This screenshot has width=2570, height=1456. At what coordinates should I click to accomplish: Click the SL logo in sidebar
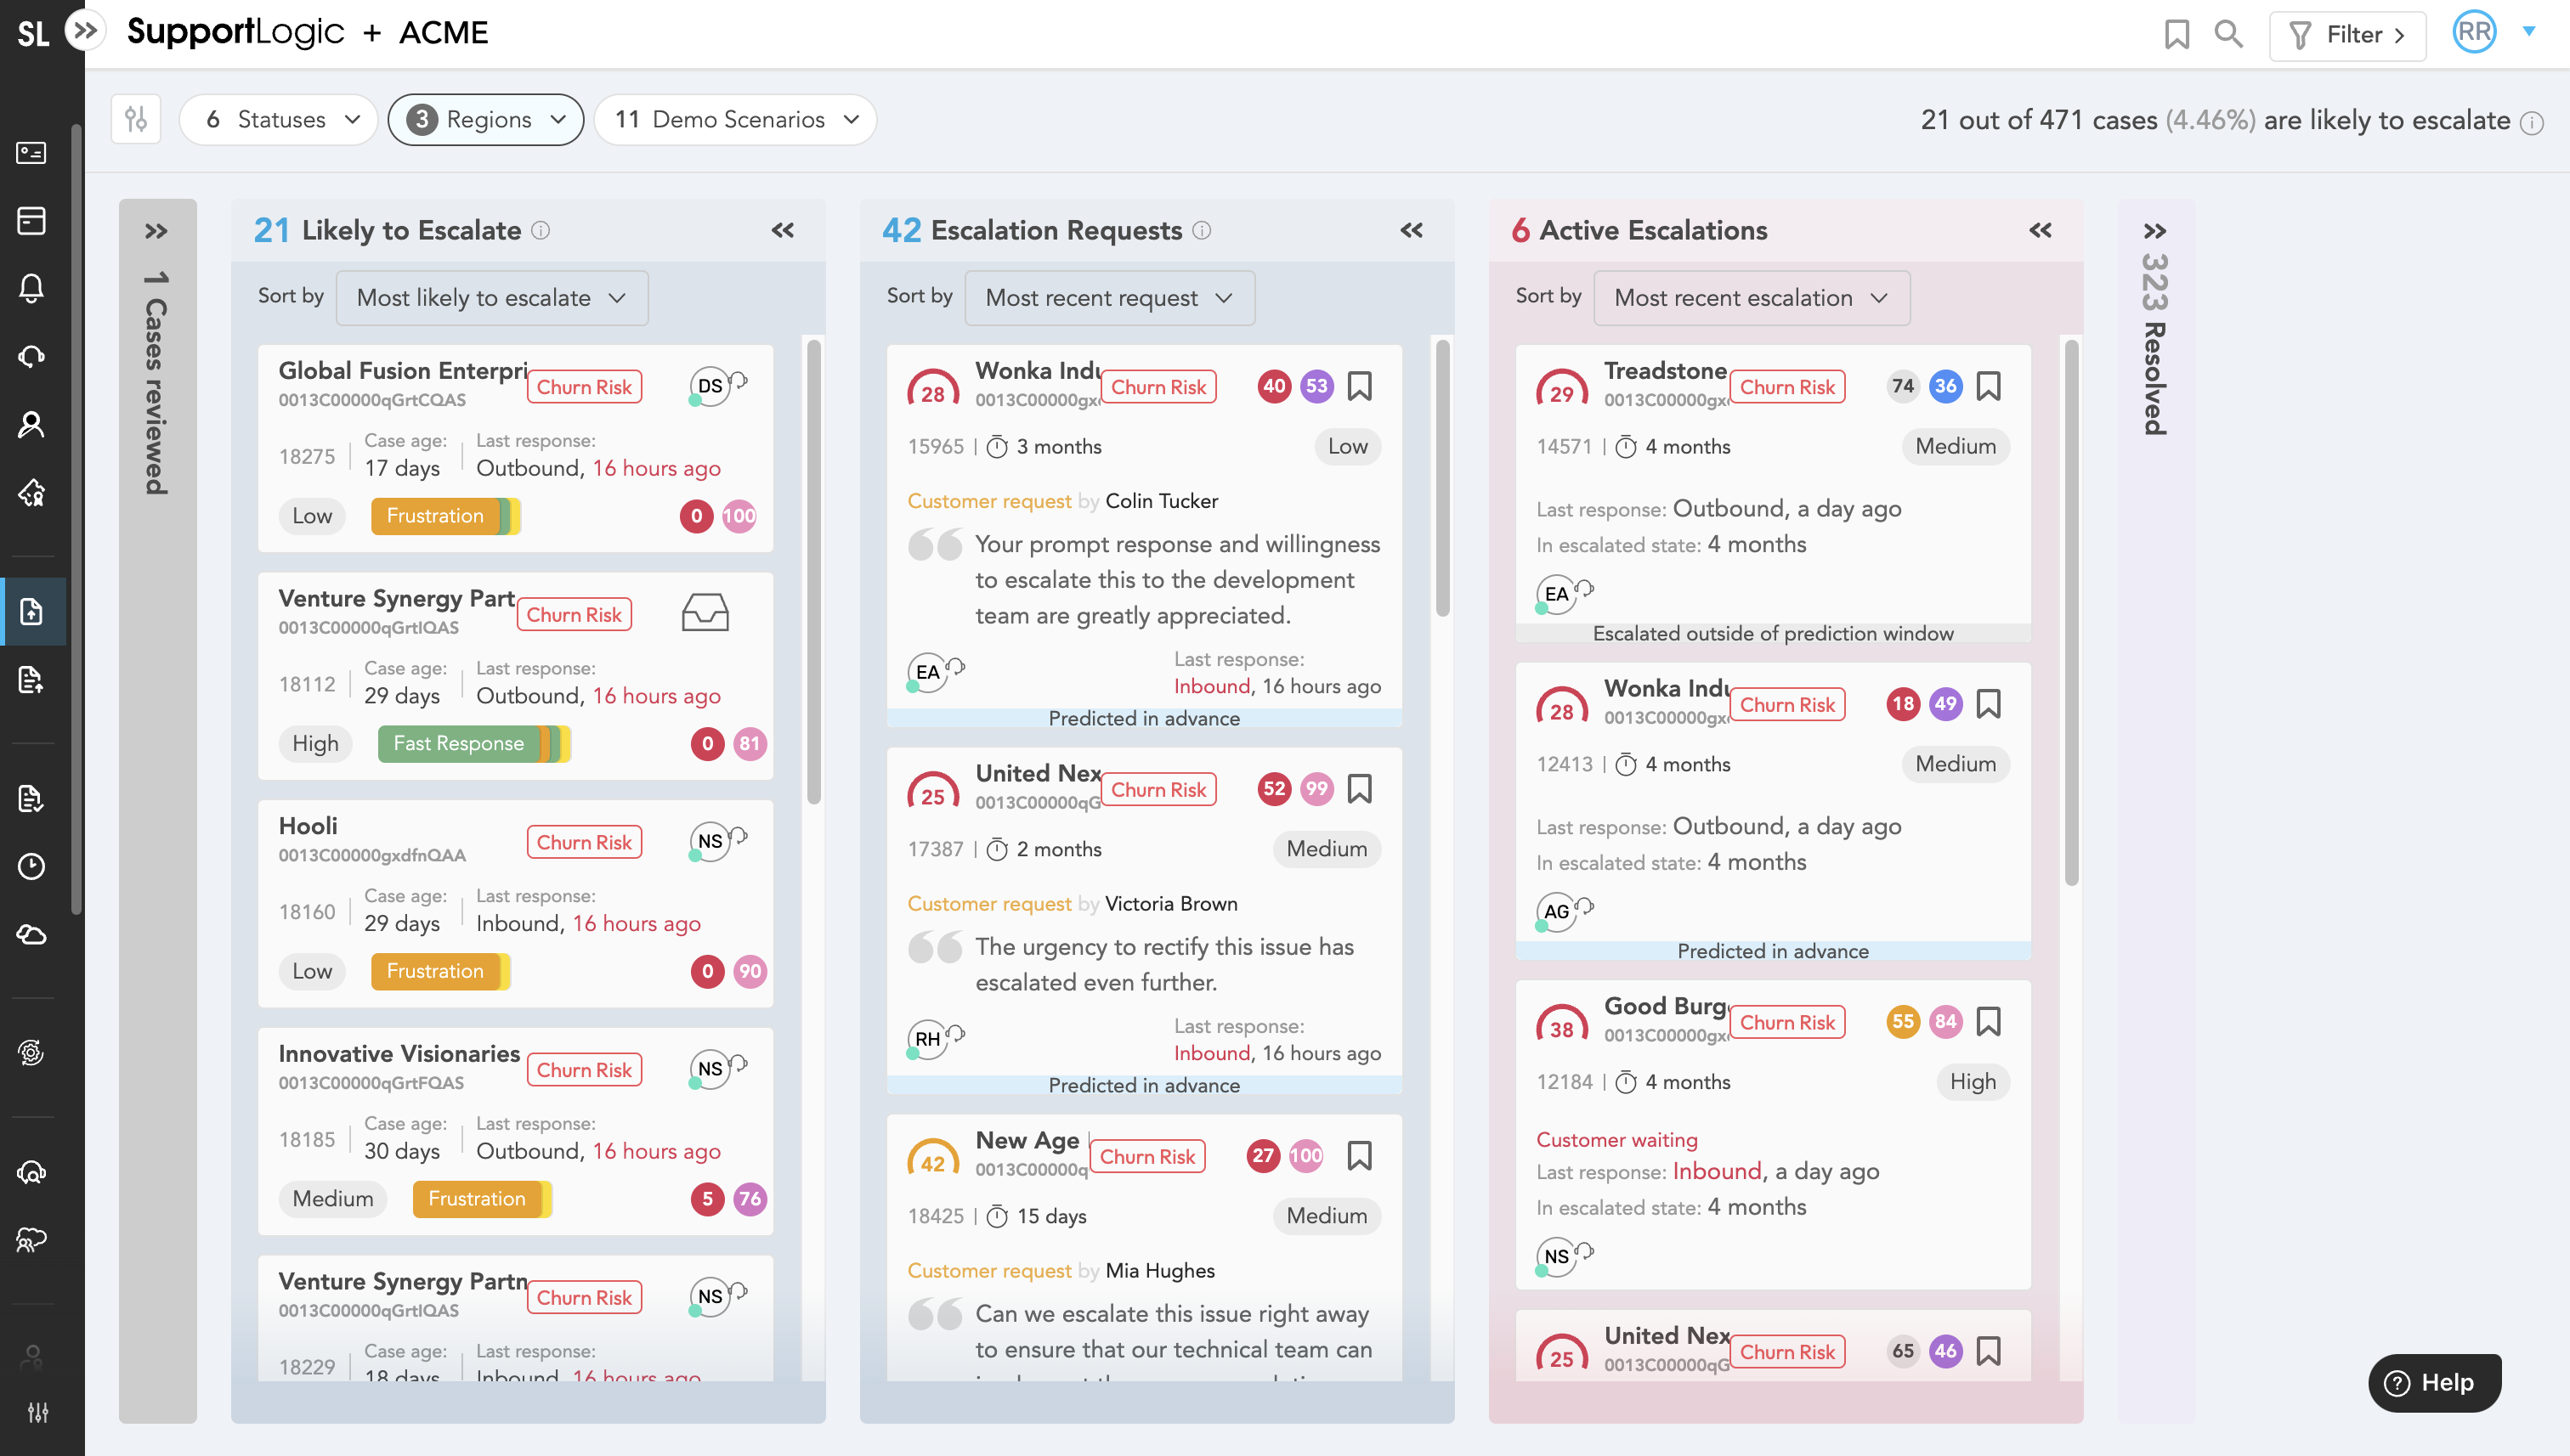point(33,34)
